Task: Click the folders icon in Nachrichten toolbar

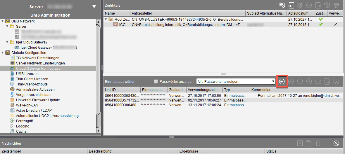Action: [309, 143]
